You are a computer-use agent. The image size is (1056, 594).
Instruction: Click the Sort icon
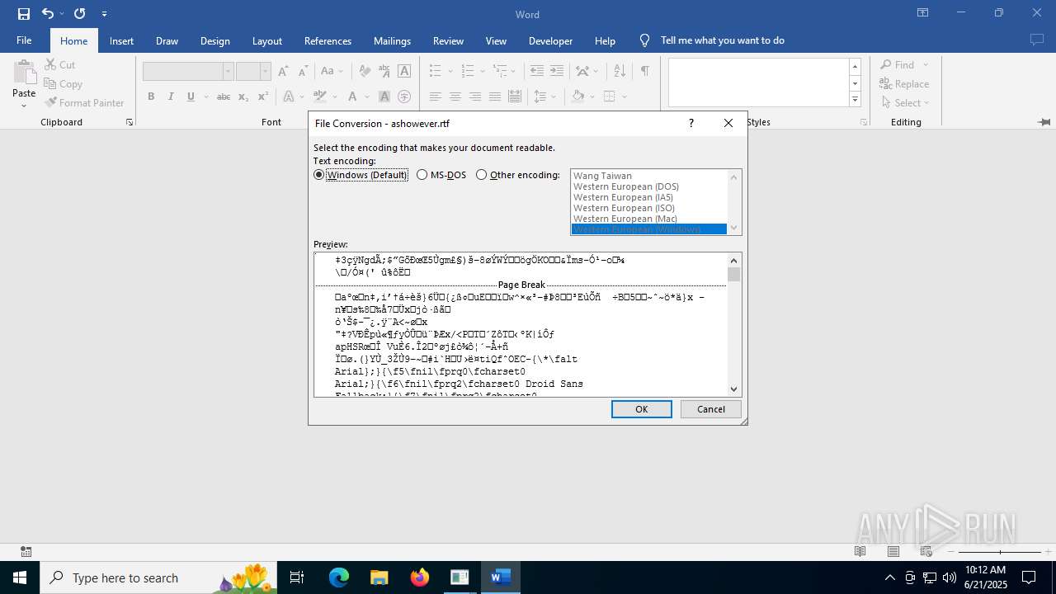(x=620, y=71)
